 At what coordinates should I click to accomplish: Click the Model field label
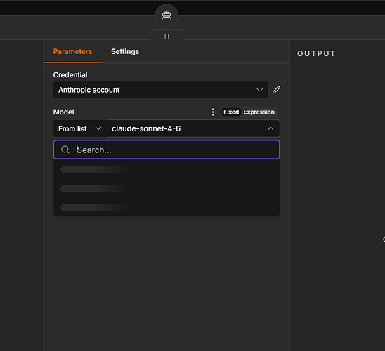[x=64, y=112]
